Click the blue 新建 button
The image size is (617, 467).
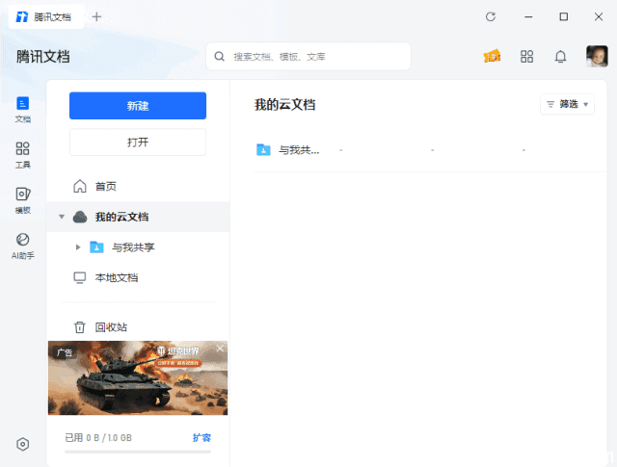tap(138, 106)
